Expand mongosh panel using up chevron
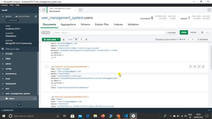This screenshot has width=212, height=119. click(209, 110)
